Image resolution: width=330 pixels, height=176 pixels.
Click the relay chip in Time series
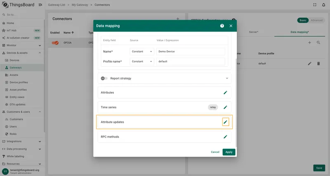pyautogui.click(x=213, y=107)
